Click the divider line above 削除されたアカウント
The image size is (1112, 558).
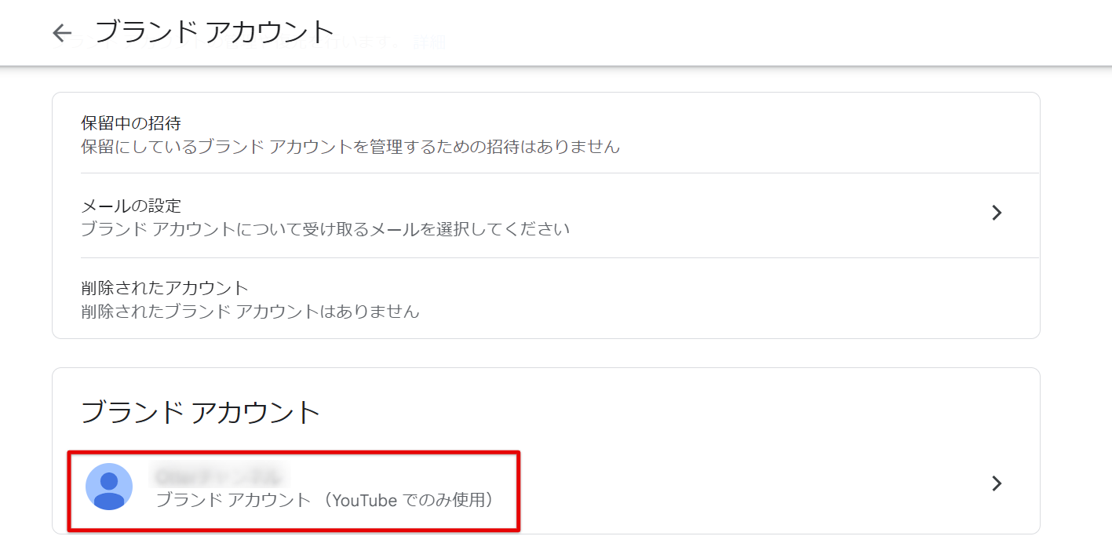coord(549,257)
